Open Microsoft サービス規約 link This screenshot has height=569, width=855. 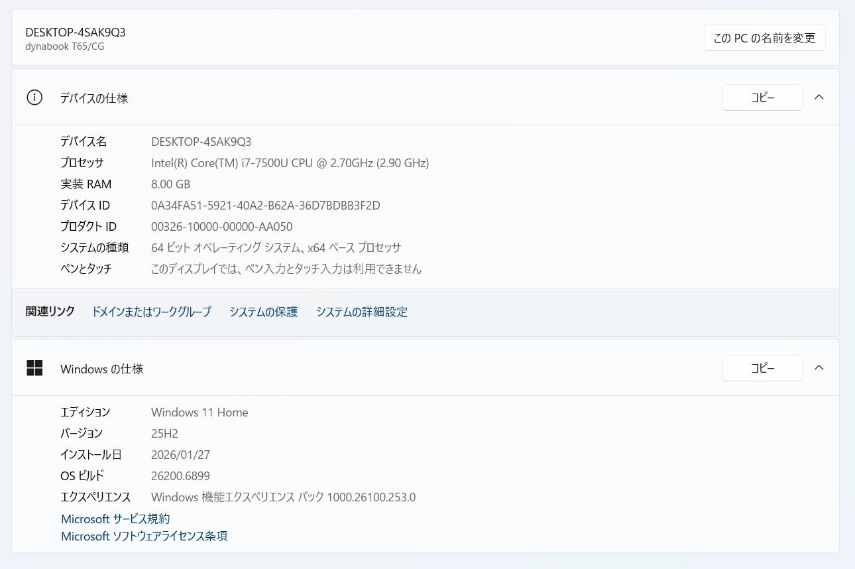point(115,519)
